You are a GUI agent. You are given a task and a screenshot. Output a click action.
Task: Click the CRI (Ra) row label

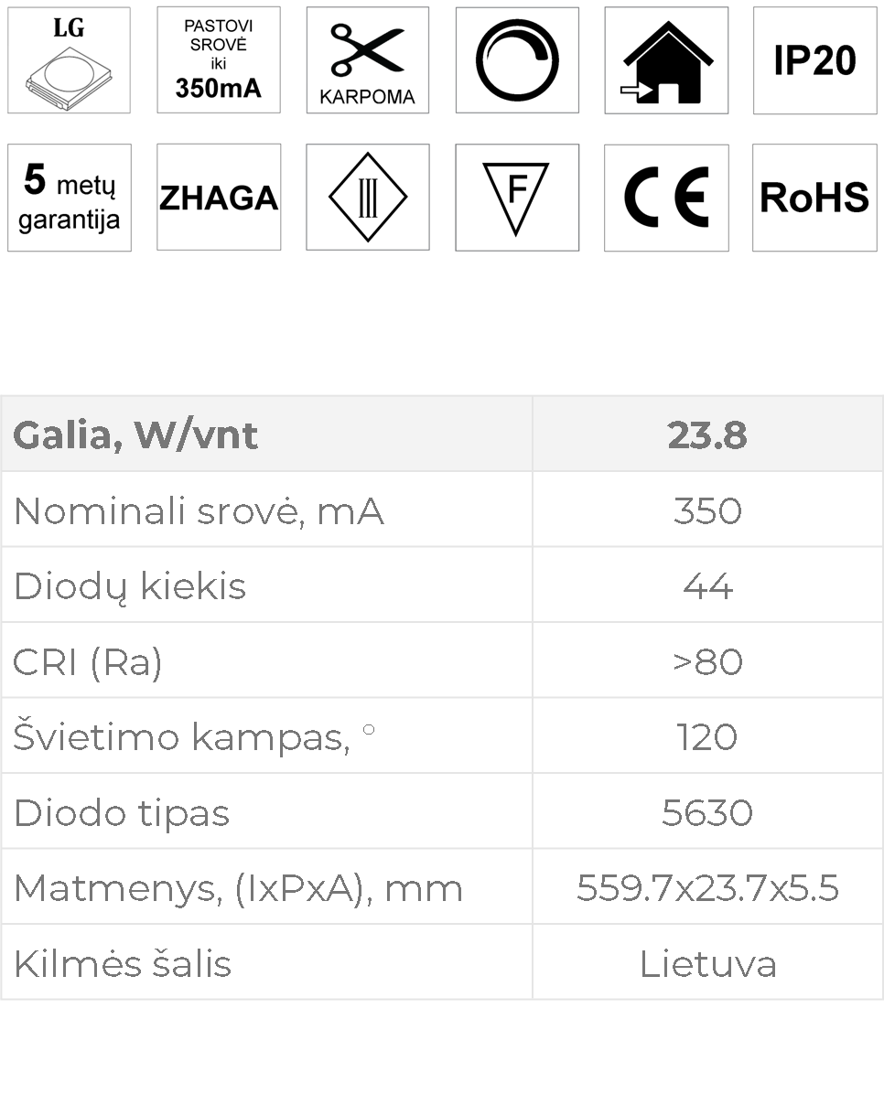click(x=88, y=661)
